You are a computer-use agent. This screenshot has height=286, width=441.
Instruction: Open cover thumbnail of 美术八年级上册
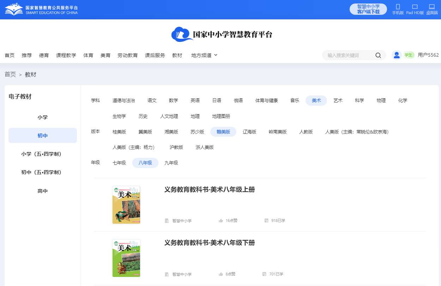point(126,205)
